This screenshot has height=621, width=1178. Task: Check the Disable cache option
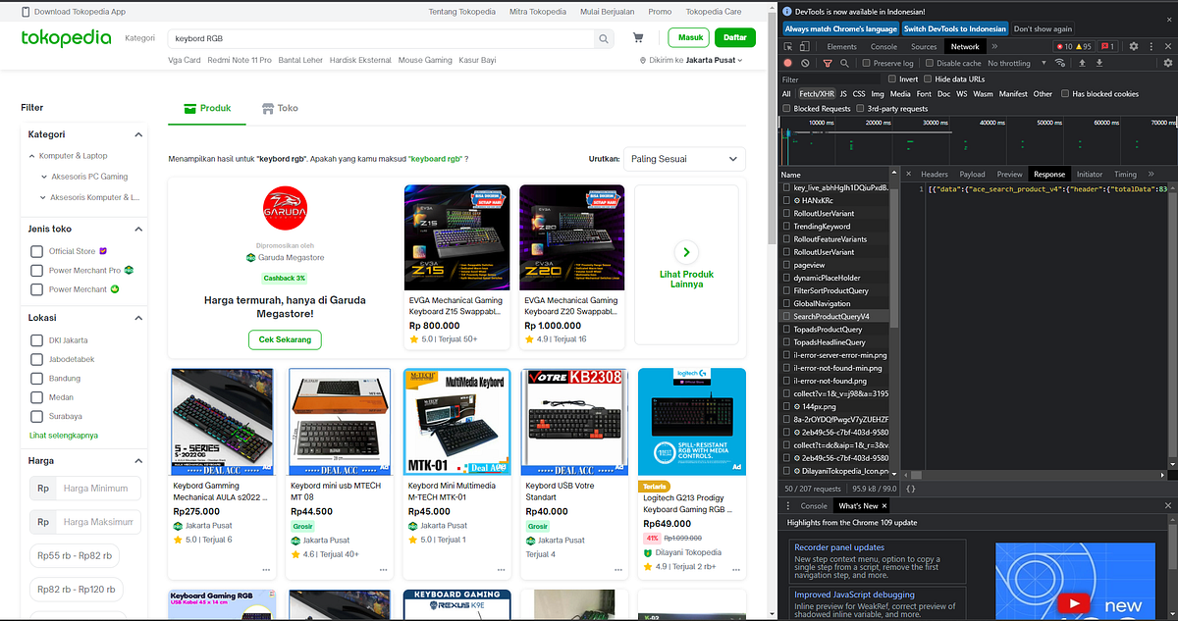(x=930, y=62)
